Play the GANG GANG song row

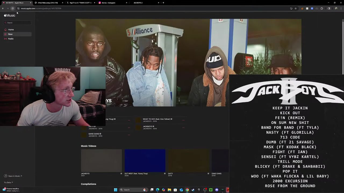(106, 135)
